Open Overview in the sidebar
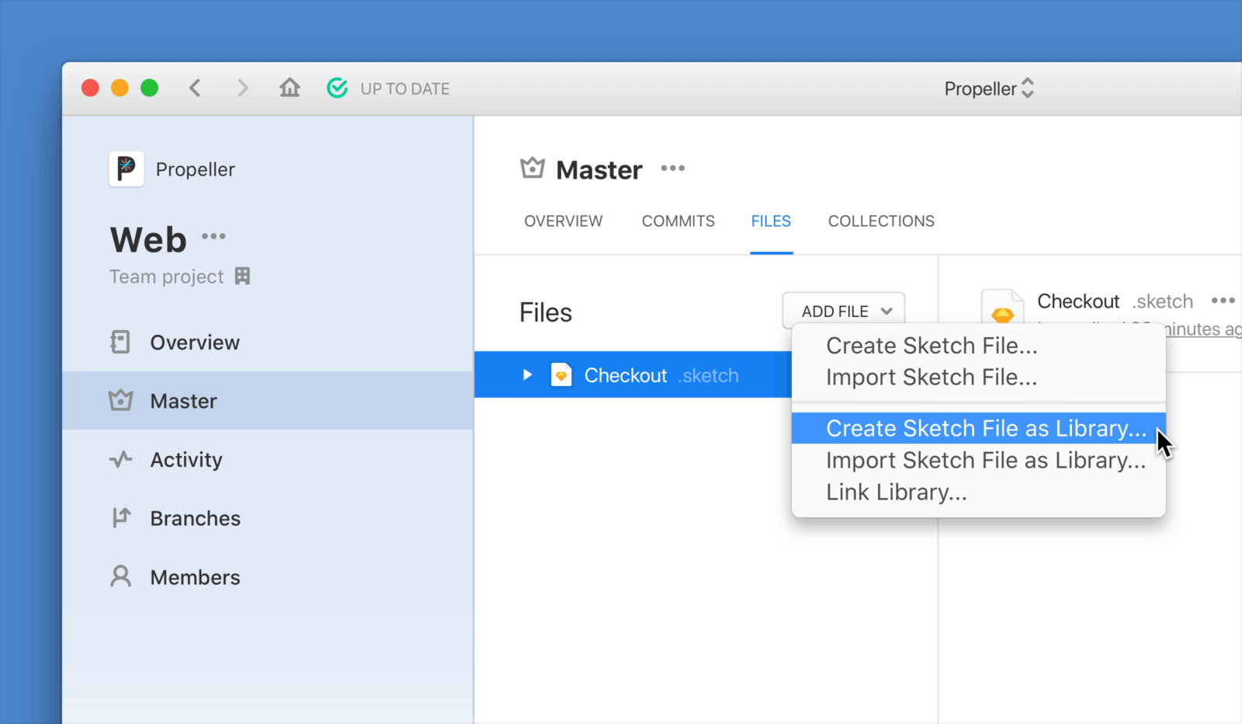1242x724 pixels. [268, 342]
